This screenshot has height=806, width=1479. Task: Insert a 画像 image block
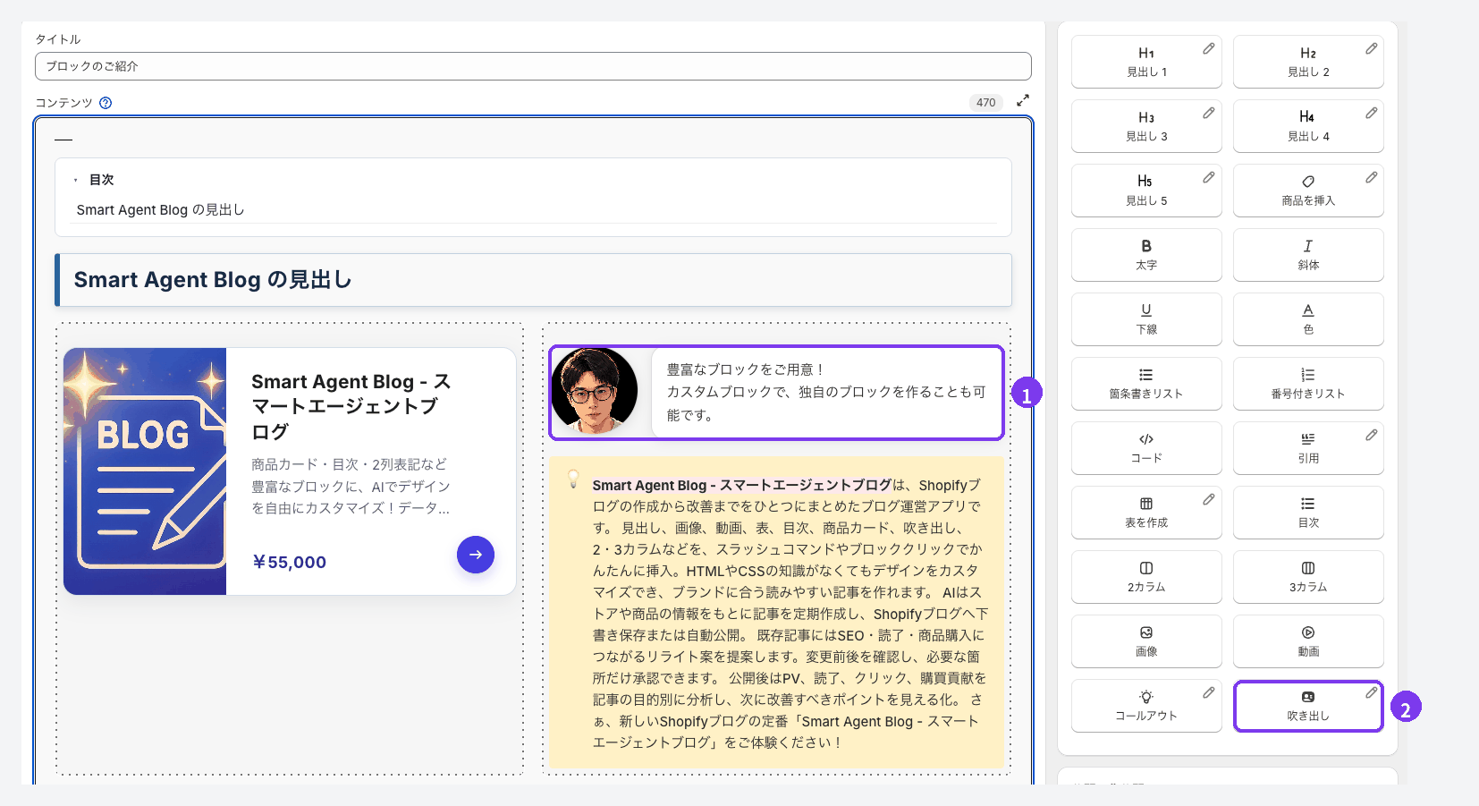[1146, 641]
